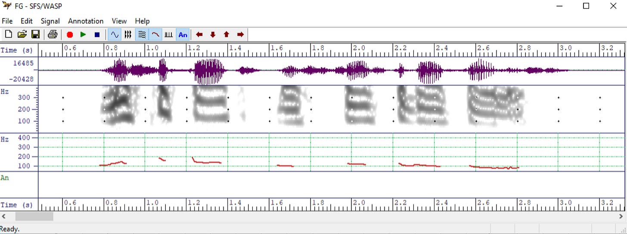Viewport: 627px width, 234px height.
Task: Play the signal with the green triangle
Action: 83,34
